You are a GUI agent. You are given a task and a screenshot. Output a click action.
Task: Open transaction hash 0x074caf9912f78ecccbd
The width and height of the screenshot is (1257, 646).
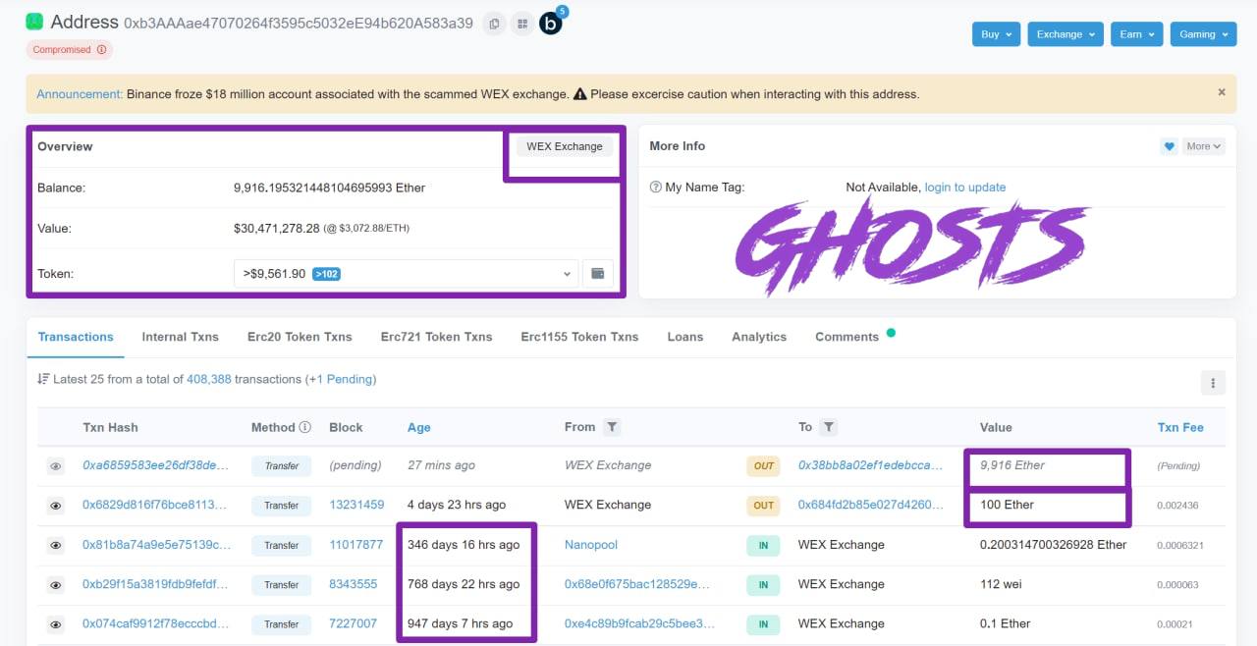pyautogui.click(x=156, y=623)
